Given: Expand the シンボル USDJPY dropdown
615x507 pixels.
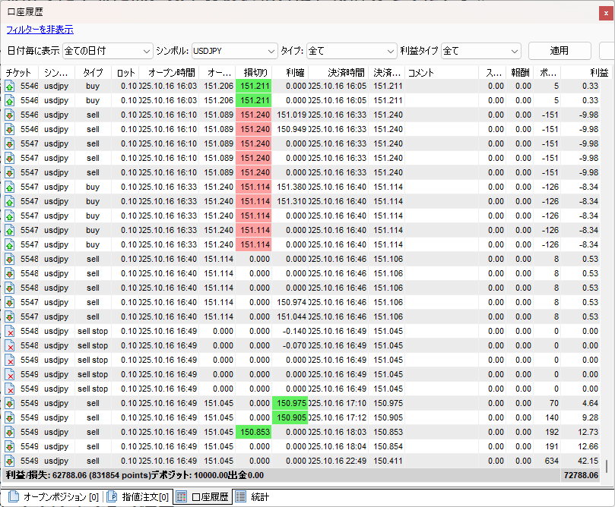Looking at the screenshot, I should point(234,51).
